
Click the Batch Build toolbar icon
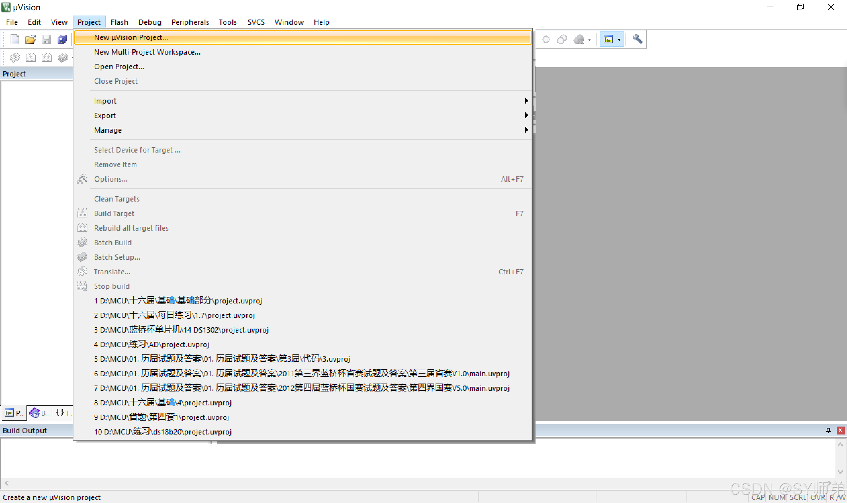tap(63, 57)
